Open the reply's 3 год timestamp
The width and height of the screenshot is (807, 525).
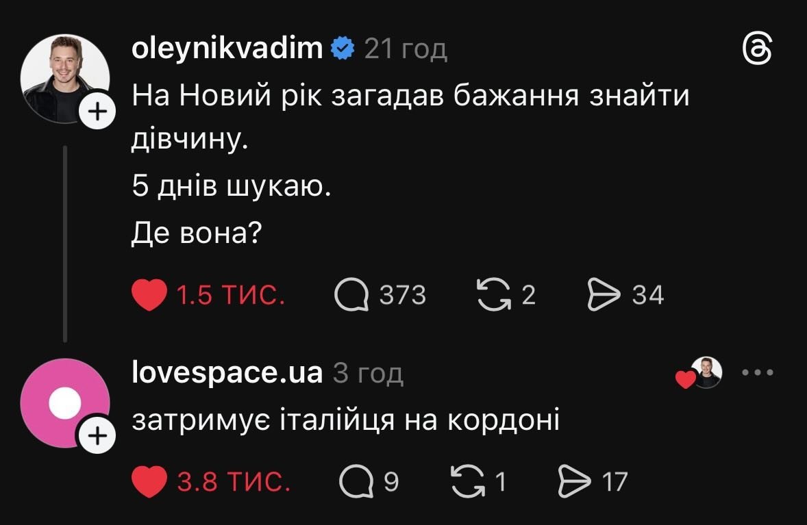tap(368, 374)
